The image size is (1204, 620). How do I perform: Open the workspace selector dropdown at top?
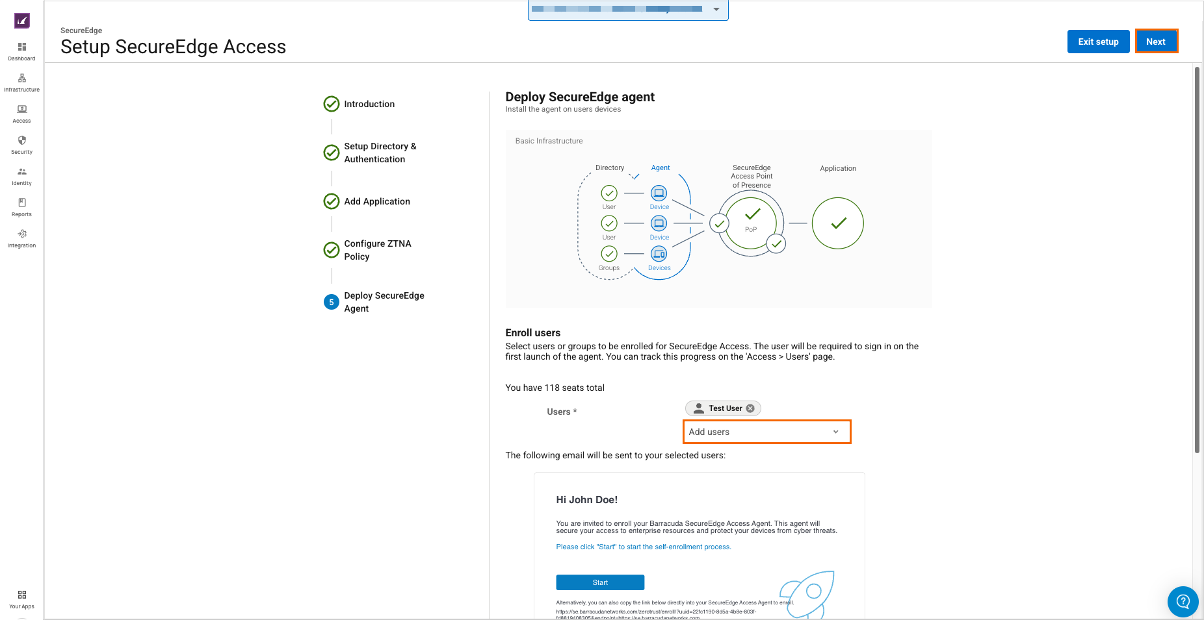pos(627,10)
